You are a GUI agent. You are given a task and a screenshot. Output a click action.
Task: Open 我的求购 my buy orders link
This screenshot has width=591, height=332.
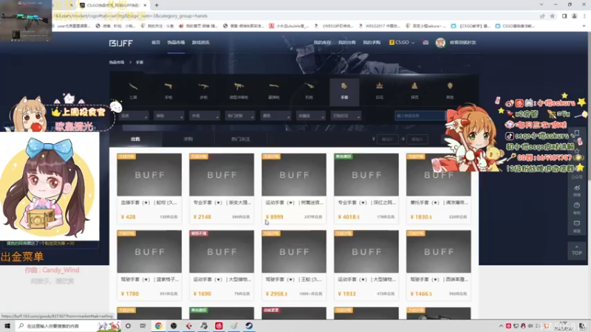(x=372, y=43)
